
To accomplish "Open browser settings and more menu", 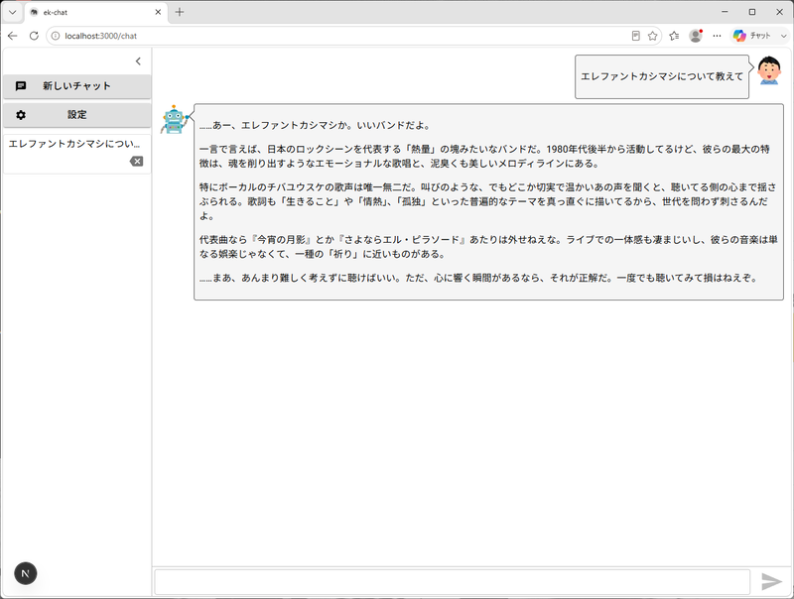I will [x=717, y=36].
